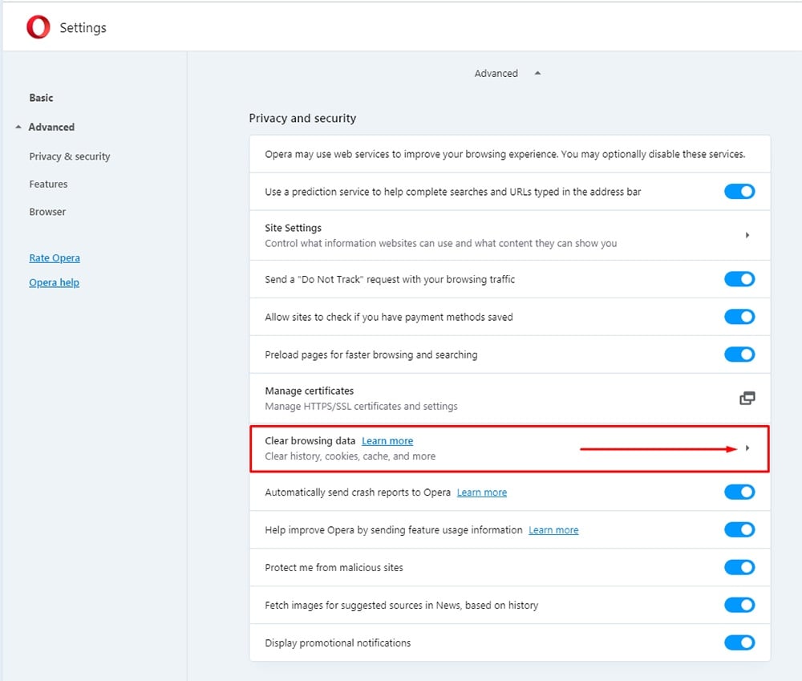Click 'Preload pages for faster browsing' label
Viewport: 802px width, 681px height.
point(371,355)
